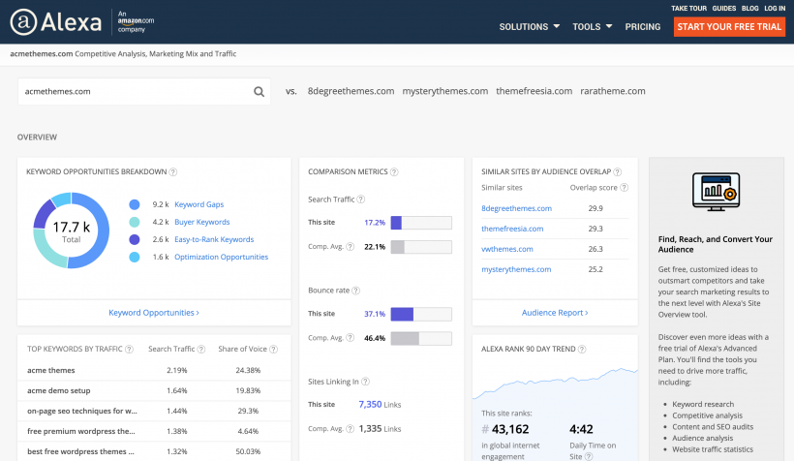The width and height of the screenshot is (794, 461).
Task: Click the Keyword Gaps blue legend dot
Action: click(x=135, y=204)
